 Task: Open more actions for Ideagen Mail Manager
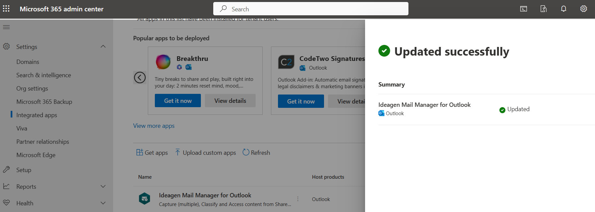click(298, 199)
